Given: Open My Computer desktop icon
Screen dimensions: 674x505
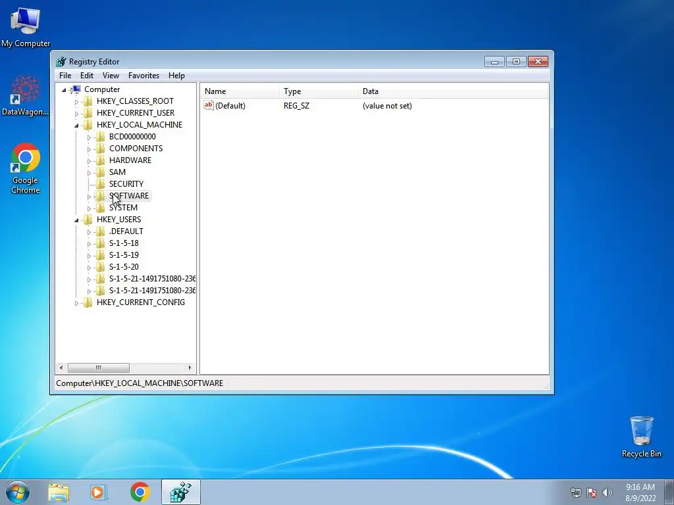Looking at the screenshot, I should [26, 27].
